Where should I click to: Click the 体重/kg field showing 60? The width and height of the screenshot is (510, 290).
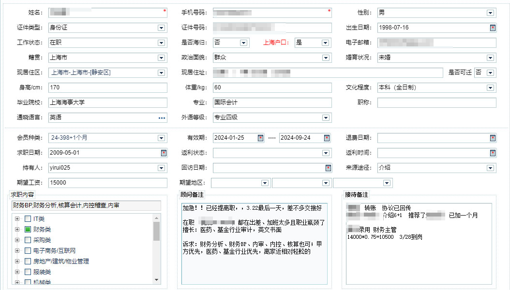pyautogui.click(x=272, y=87)
